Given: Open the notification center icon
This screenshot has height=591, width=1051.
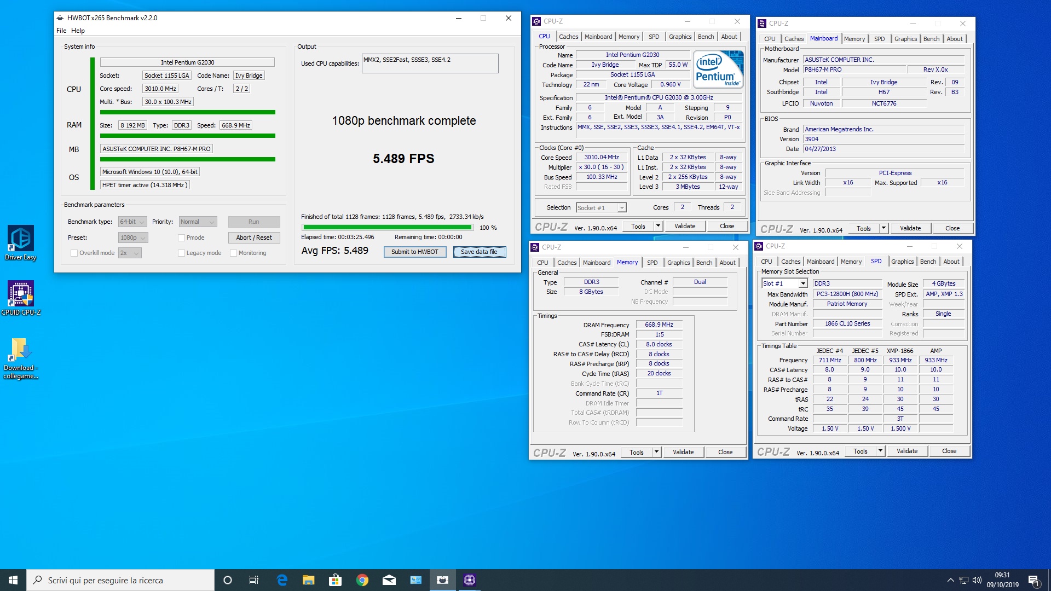Looking at the screenshot, I should 1033,580.
